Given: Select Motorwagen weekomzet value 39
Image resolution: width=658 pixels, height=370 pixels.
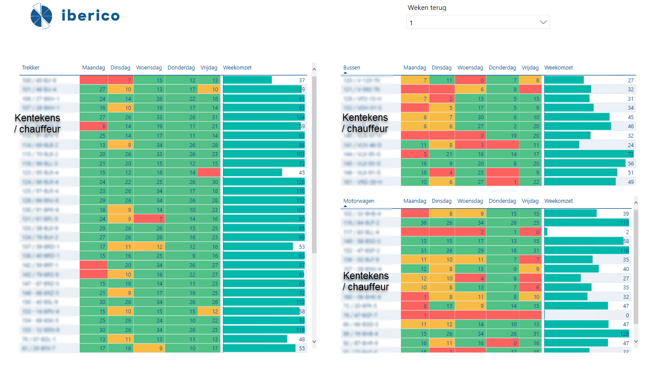Looking at the screenshot, I should (626, 214).
